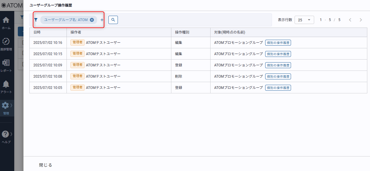Open 個別の操作履歴 for the 削除 row

coord(278,76)
